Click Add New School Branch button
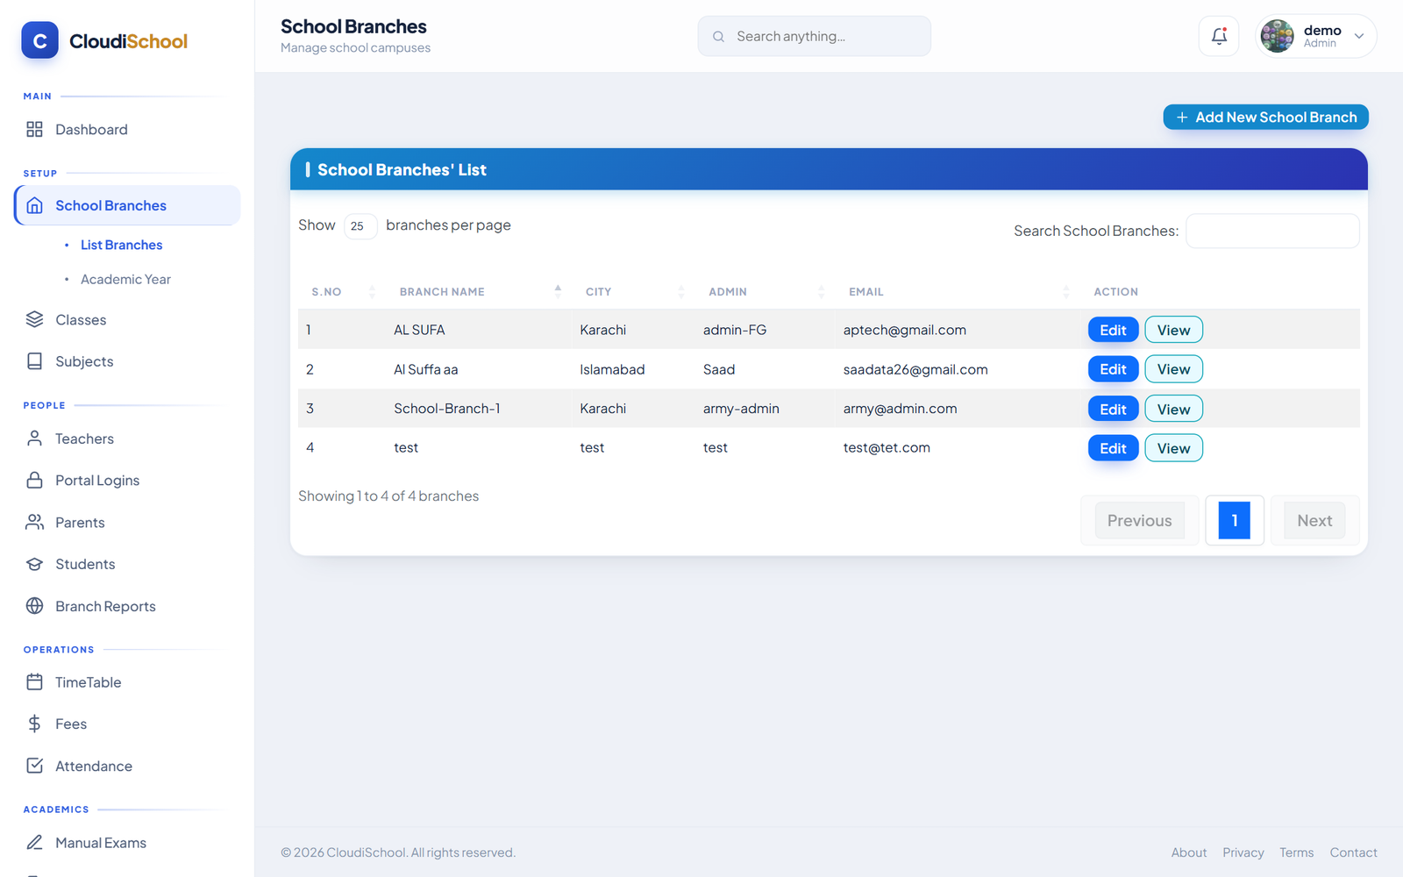This screenshot has width=1403, height=877. tap(1265, 117)
